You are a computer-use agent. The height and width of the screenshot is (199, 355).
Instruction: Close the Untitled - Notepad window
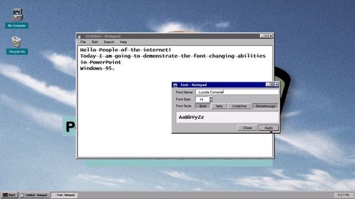(x=271, y=36)
